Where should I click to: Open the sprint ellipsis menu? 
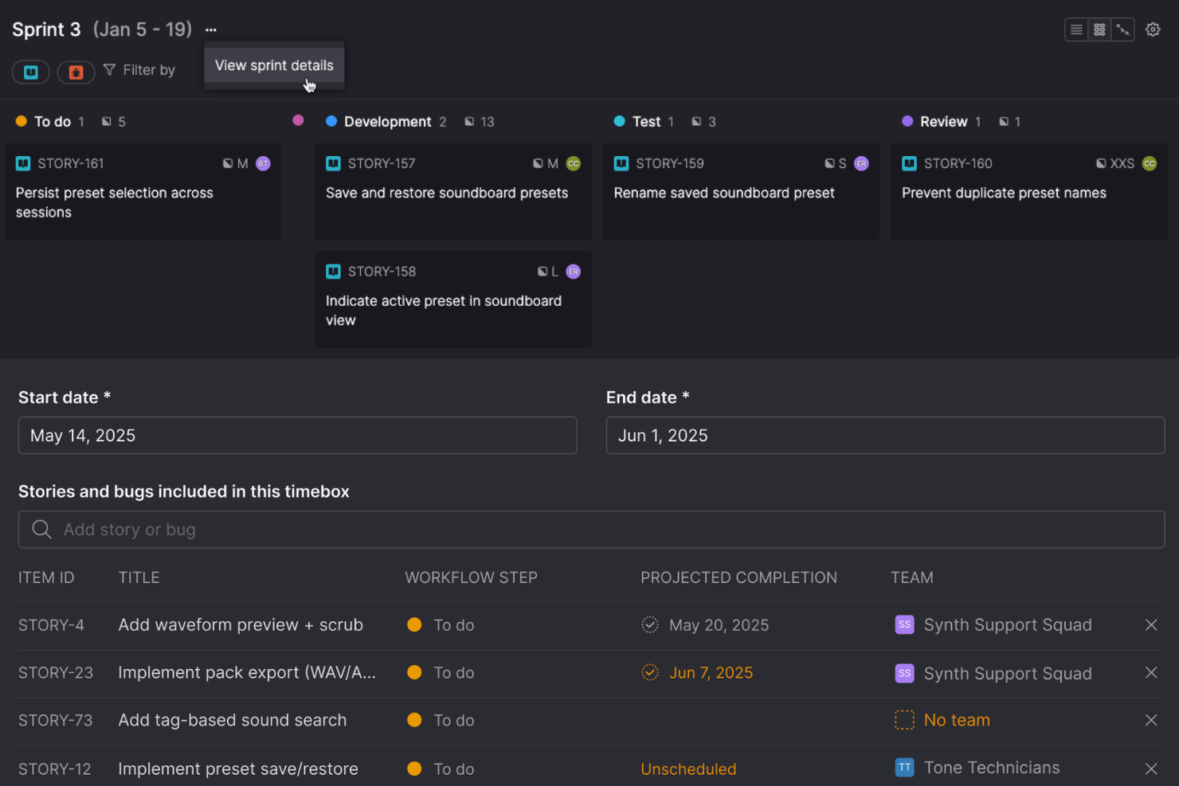pos(210,30)
